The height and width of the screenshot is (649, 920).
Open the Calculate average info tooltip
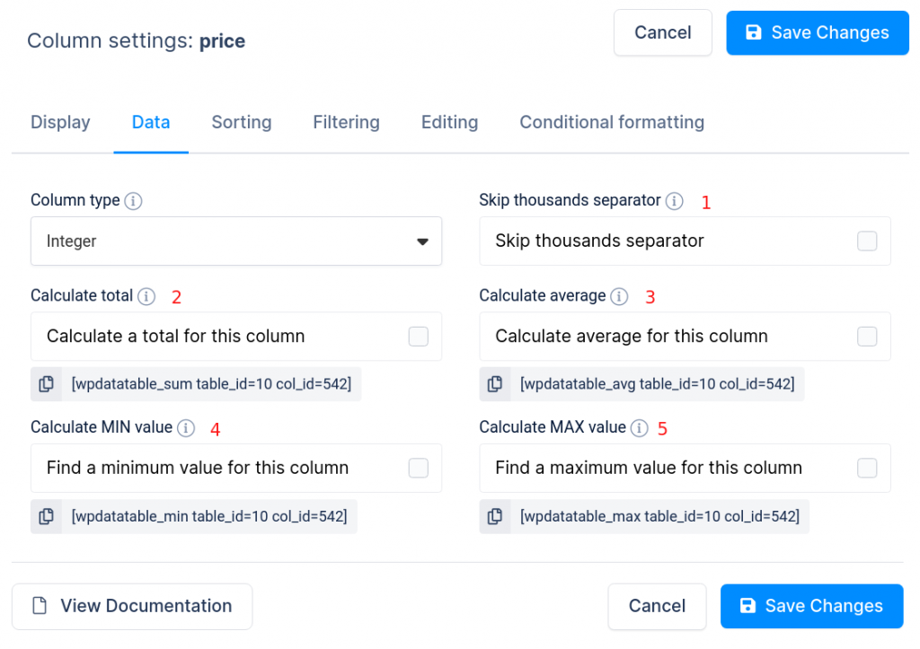pyautogui.click(x=620, y=296)
